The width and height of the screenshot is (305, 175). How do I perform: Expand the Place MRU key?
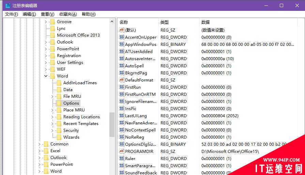pos(52,110)
